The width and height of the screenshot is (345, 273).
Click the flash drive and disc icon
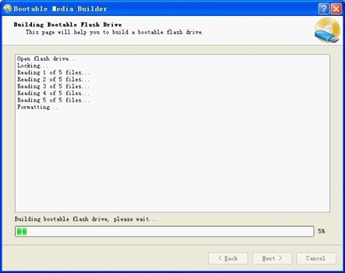pos(327,31)
